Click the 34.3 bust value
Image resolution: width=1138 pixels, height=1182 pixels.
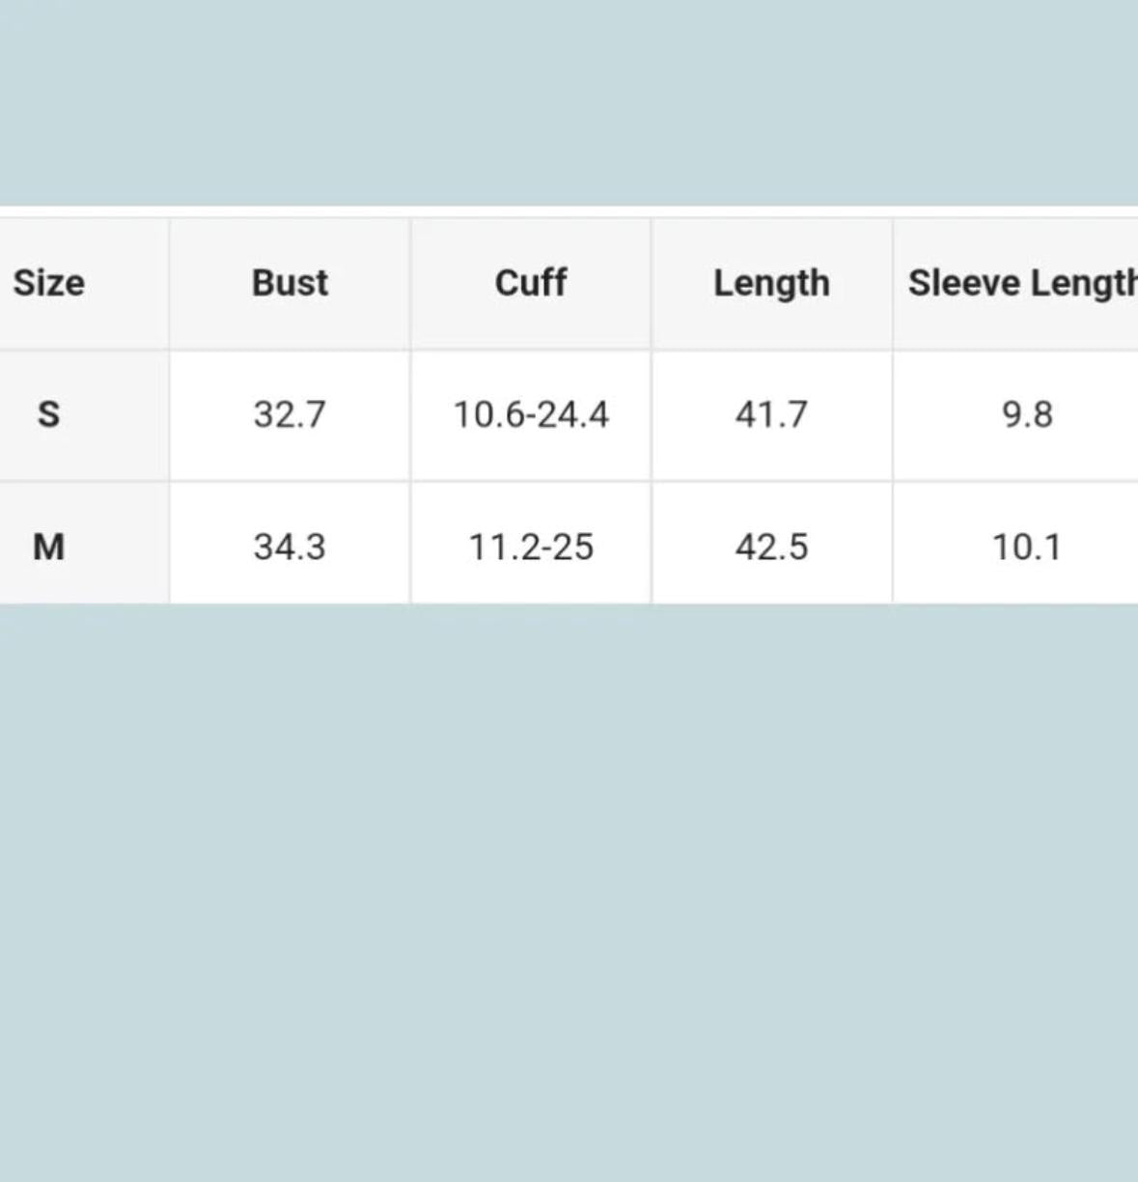coord(290,547)
